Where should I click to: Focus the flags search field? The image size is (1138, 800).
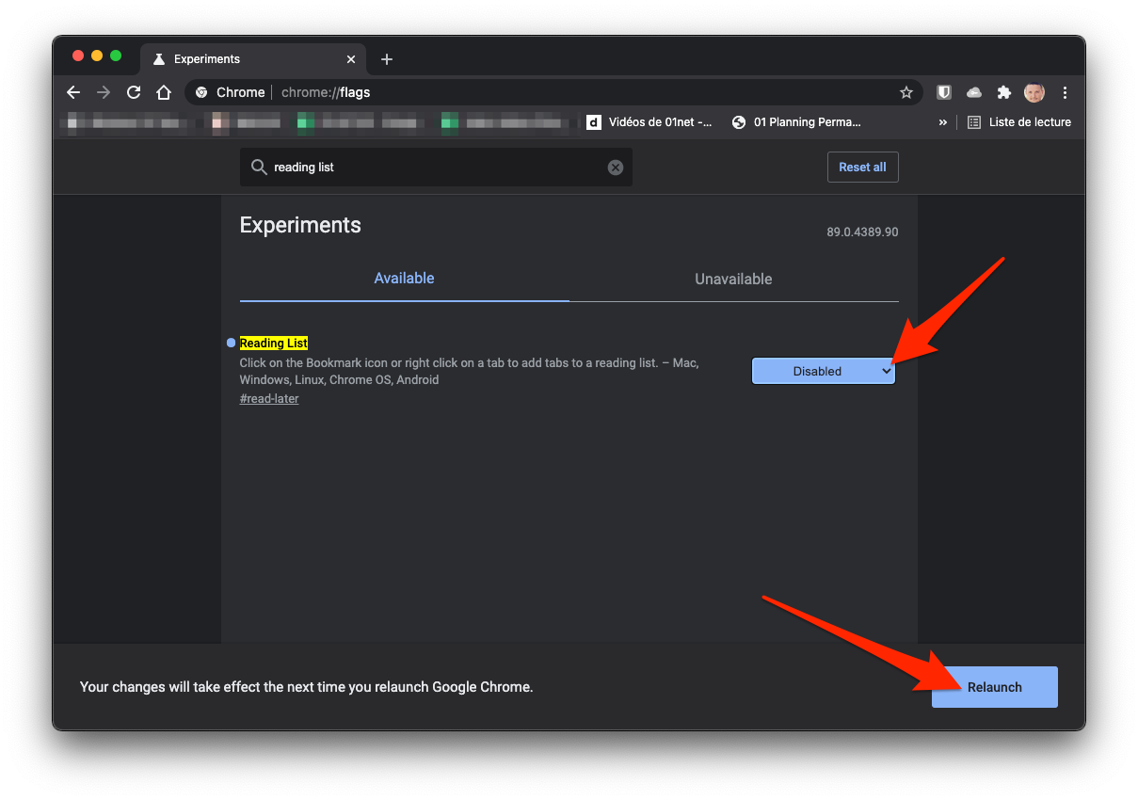coord(436,167)
